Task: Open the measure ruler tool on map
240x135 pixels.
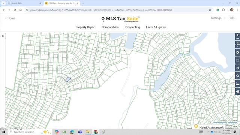Action: coord(237,84)
